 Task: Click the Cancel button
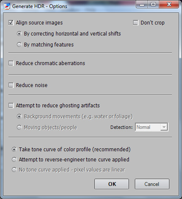pos(152,184)
